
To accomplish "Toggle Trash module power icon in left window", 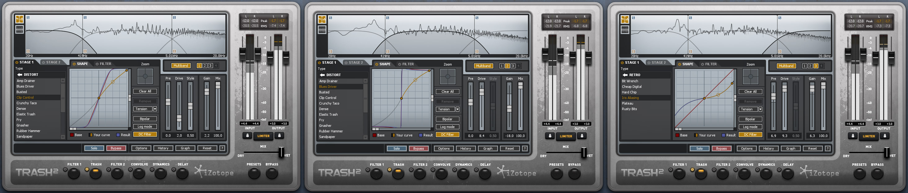I will pos(87,169).
